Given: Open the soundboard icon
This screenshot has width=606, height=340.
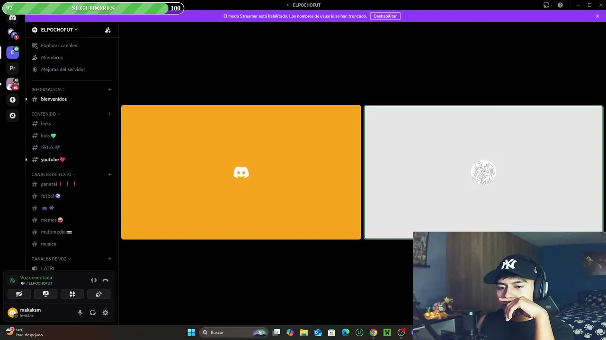Looking at the screenshot, I should click(x=98, y=294).
